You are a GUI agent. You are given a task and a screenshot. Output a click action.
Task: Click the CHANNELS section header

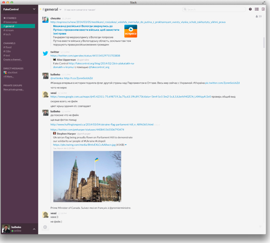coord(9,43)
